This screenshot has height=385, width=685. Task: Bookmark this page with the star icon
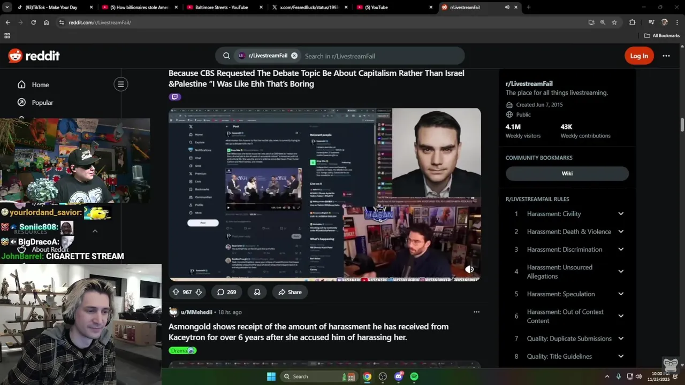[x=614, y=22]
